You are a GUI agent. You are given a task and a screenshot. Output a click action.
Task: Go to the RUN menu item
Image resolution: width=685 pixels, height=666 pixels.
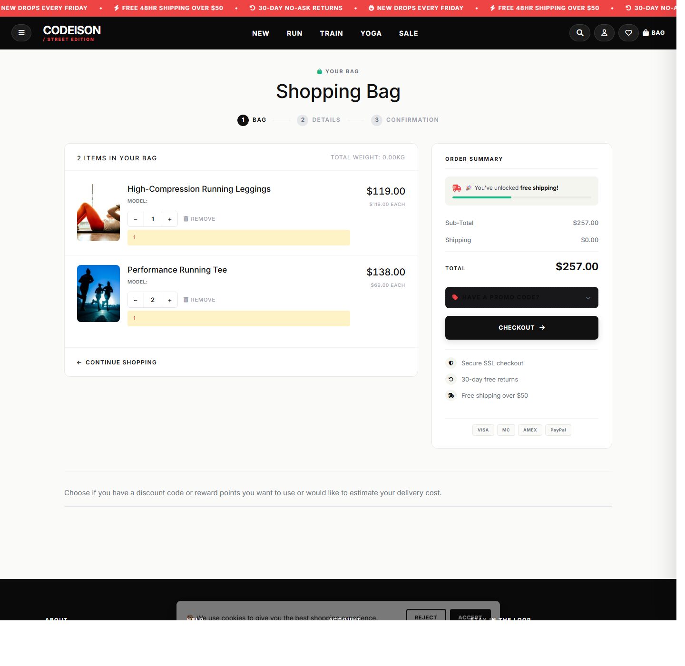point(294,33)
